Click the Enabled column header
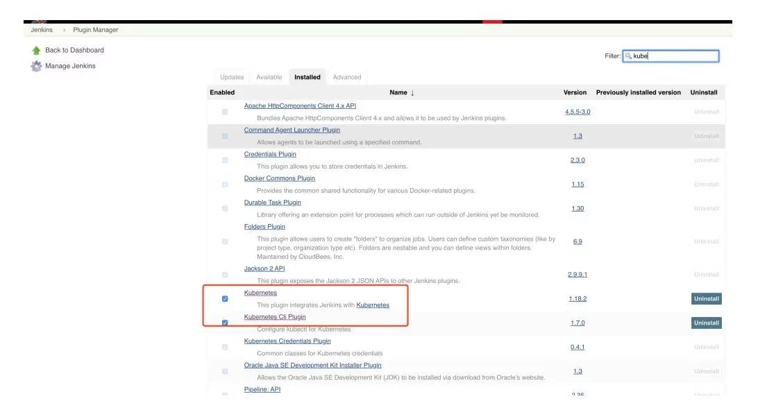The width and height of the screenshot is (758, 410). [x=222, y=93]
